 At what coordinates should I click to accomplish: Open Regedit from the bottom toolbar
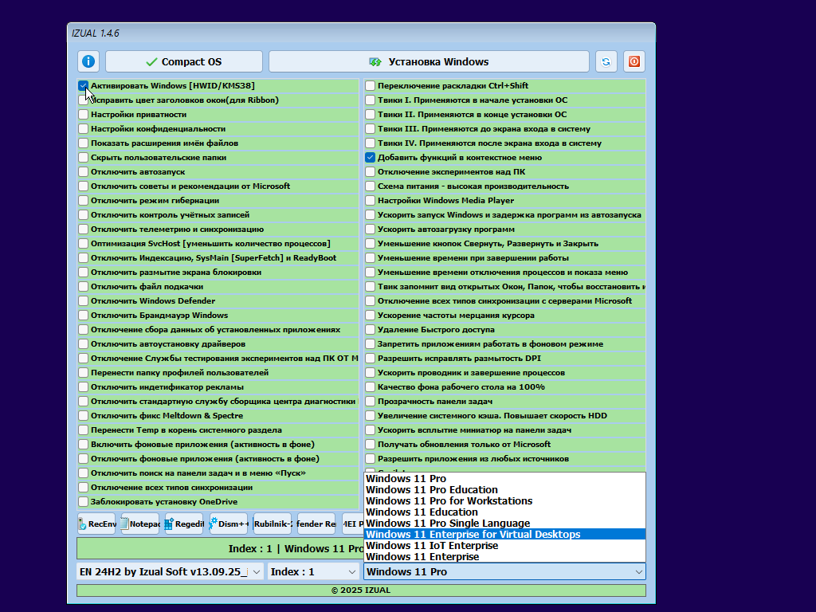pyautogui.click(x=184, y=524)
